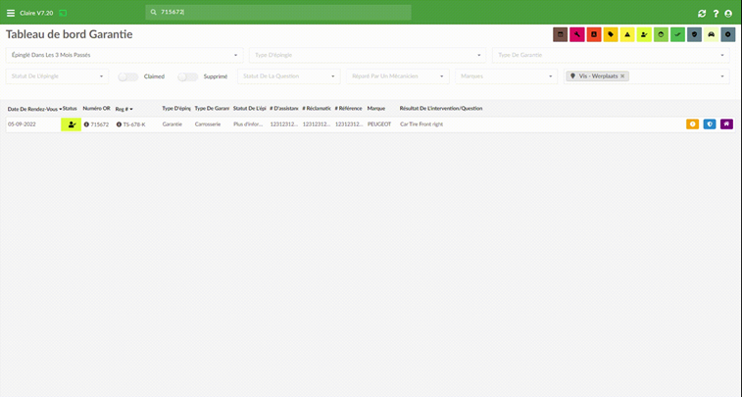
Task: Open the help question mark icon
Action: click(x=716, y=14)
